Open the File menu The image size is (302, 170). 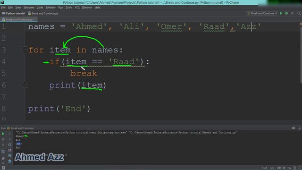pos(3,8)
